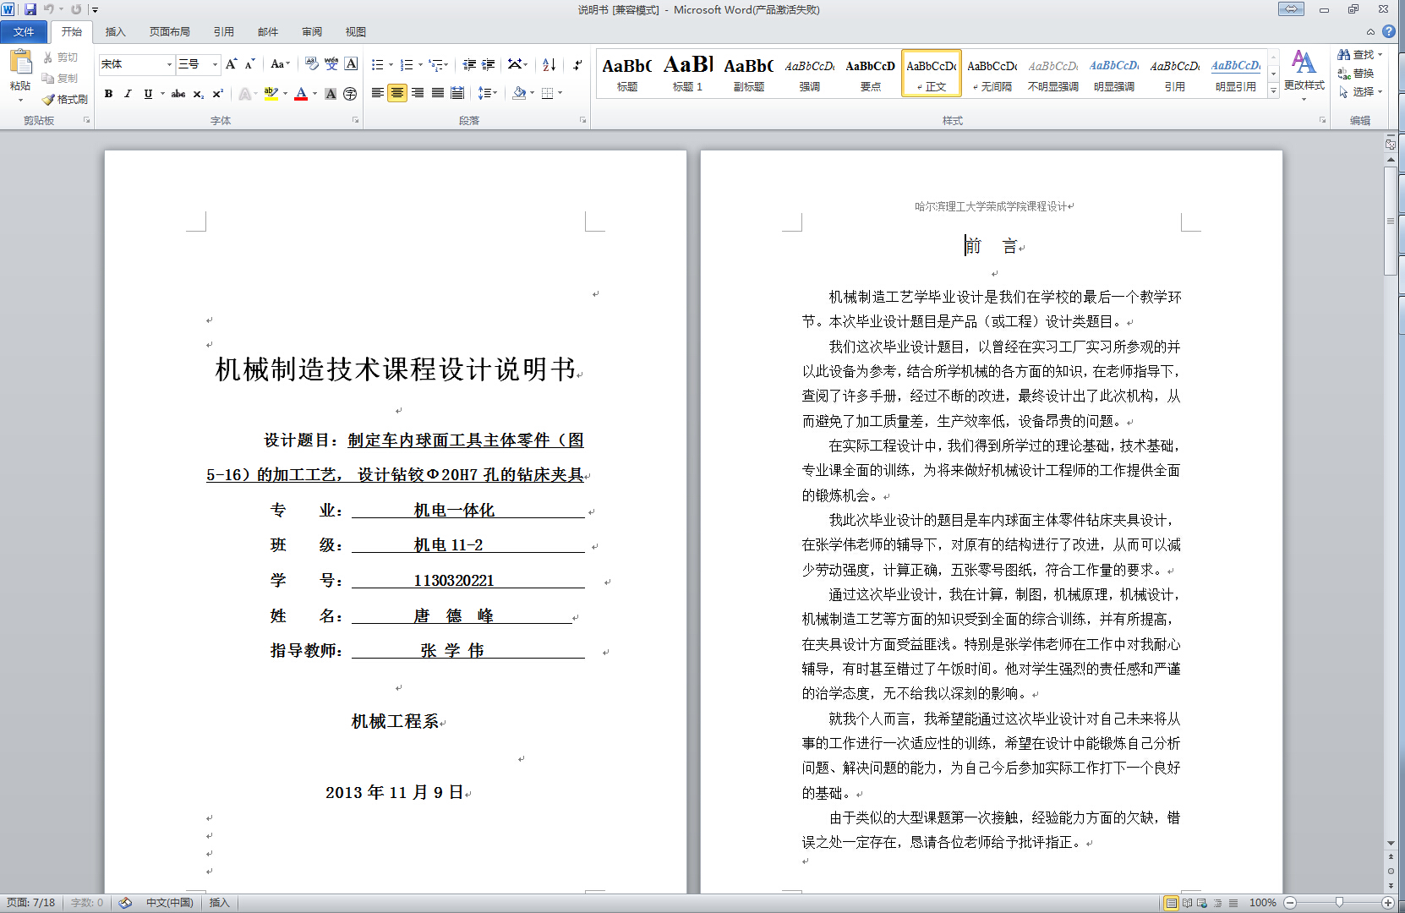
Task: Open the Line Spacing dropdown
Action: pyautogui.click(x=488, y=93)
